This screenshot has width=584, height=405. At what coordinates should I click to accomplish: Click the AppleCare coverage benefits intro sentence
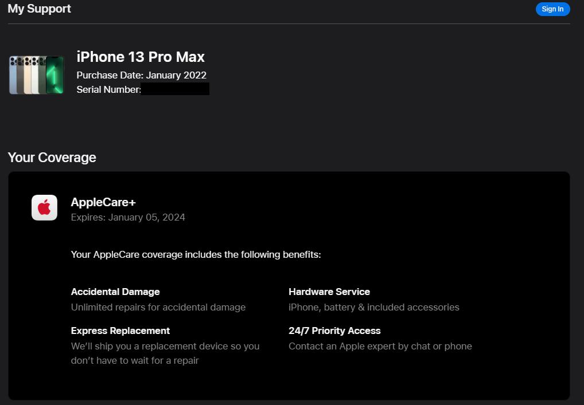pos(196,254)
